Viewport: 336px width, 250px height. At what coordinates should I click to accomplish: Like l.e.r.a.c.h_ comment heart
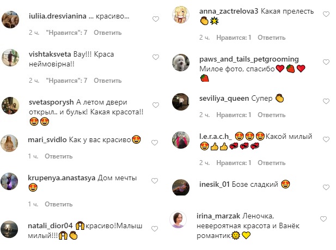coord(326,139)
